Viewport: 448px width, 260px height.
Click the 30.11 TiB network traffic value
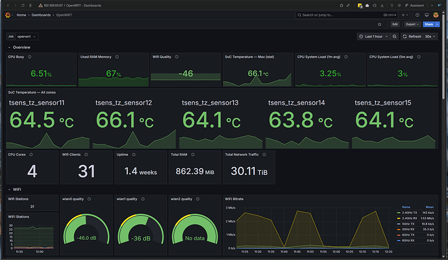[249, 172]
